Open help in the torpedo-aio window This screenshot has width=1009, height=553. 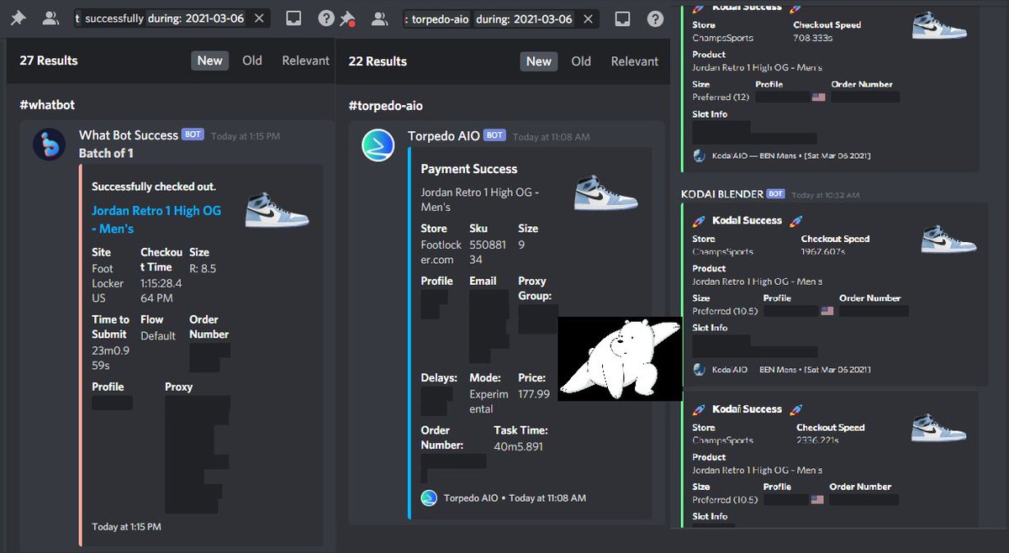click(655, 18)
